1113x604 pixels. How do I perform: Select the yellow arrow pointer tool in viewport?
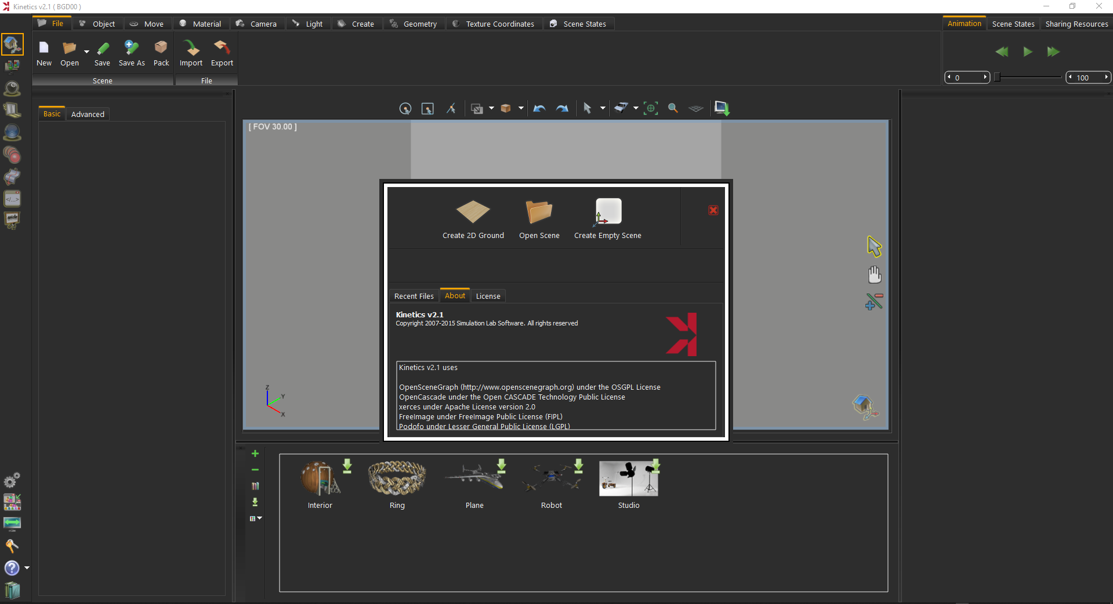click(x=874, y=247)
